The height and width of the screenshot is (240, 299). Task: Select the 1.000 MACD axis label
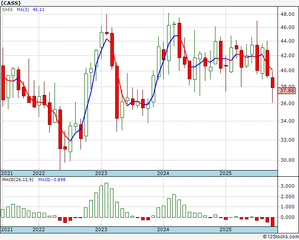(287, 207)
